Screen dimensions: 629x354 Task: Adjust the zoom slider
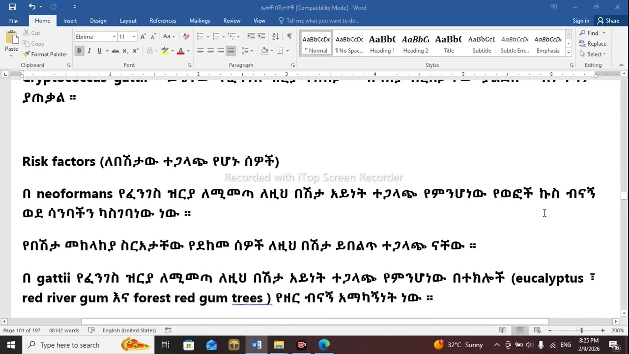pos(581,330)
